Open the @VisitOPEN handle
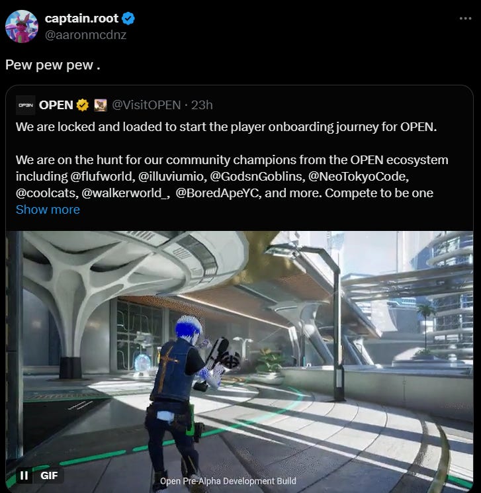481x493 pixels. click(146, 105)
